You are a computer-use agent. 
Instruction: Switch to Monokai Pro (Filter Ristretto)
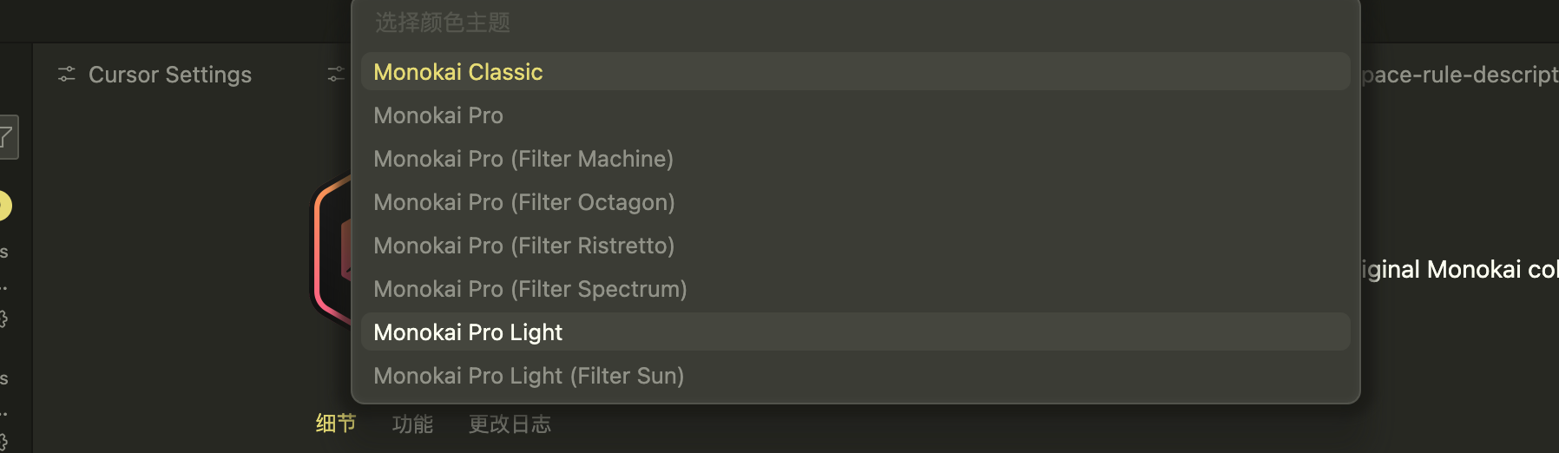(x=524, y=246)
